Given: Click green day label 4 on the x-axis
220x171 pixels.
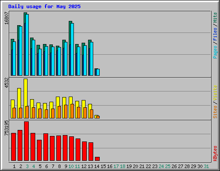Looking at the screenshot, I should tap(34, 166).
